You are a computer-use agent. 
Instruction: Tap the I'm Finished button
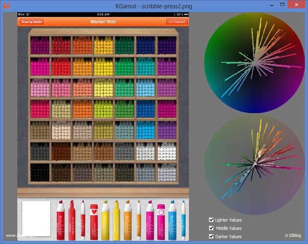point(177,22)
